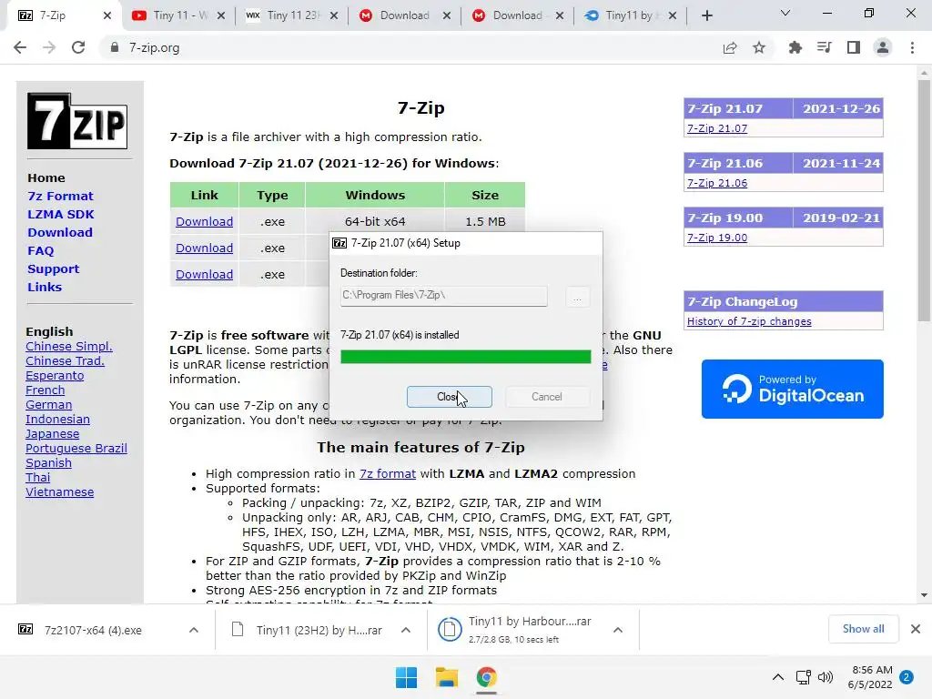Open the FAQ sidebar link

pos(40,250)
